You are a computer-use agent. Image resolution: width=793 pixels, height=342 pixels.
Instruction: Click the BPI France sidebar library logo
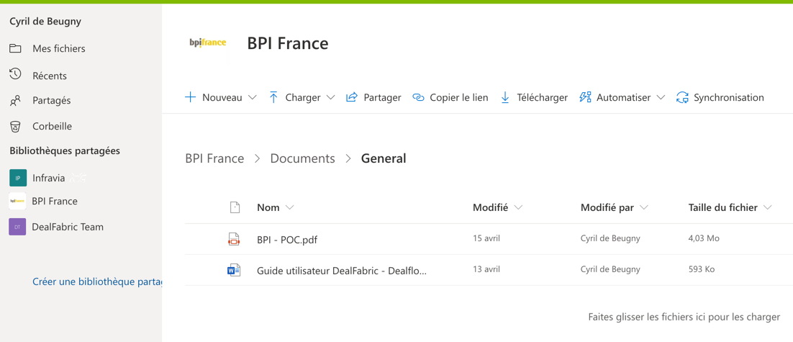(18, 202)
